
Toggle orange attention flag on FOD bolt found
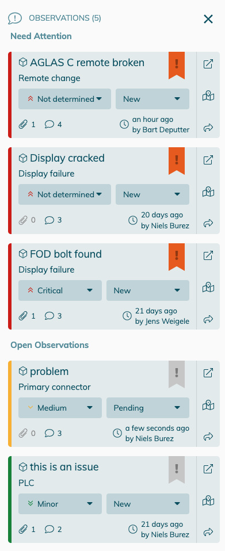pyautogui.click(x=177, y=257)
